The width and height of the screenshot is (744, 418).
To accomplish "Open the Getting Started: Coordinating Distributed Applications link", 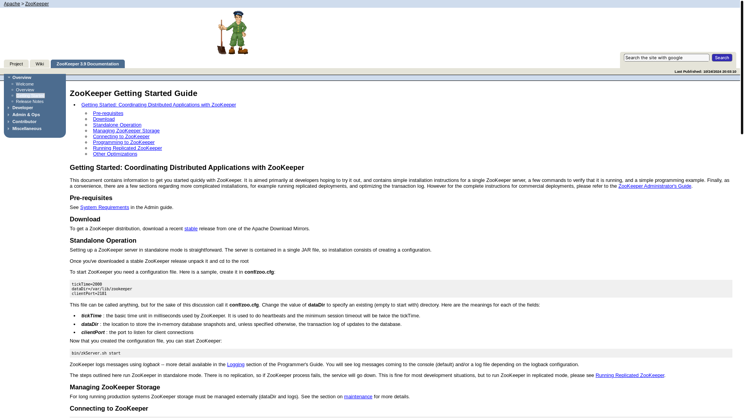I will (x=158, y=105).
